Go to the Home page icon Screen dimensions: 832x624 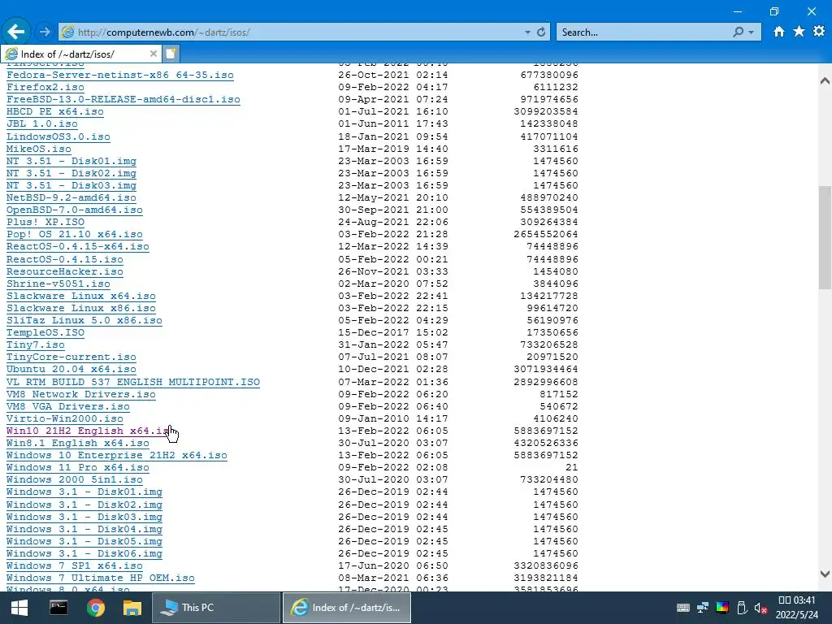coord(778,32)
